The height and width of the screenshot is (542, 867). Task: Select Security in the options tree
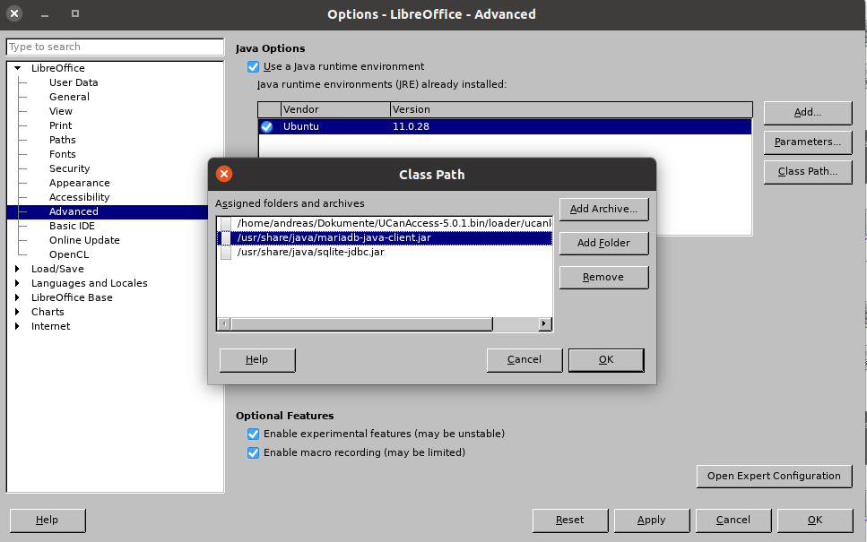click(x=69, y=168)
